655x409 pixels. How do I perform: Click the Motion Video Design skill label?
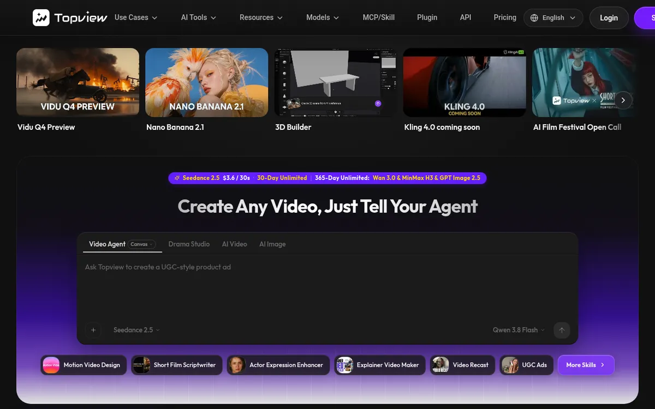tap(92, 365)
